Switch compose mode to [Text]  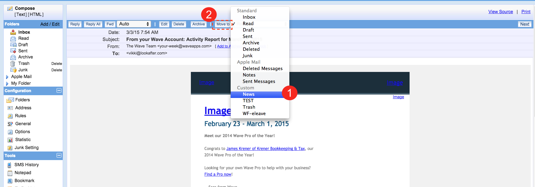(x=20, y=14)
